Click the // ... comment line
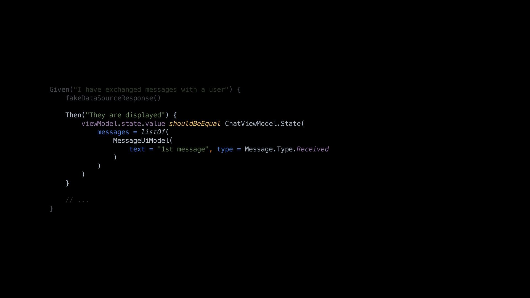The height and width of the screenshot is (298, 530). click(x=77, y=200)
